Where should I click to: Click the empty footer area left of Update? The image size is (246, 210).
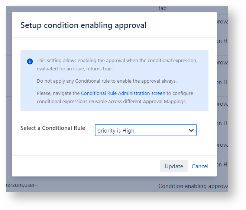(x=85, y=166)
